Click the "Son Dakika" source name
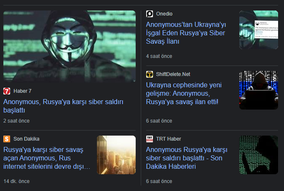Screen dimensions: 284x191 (27, 139)
